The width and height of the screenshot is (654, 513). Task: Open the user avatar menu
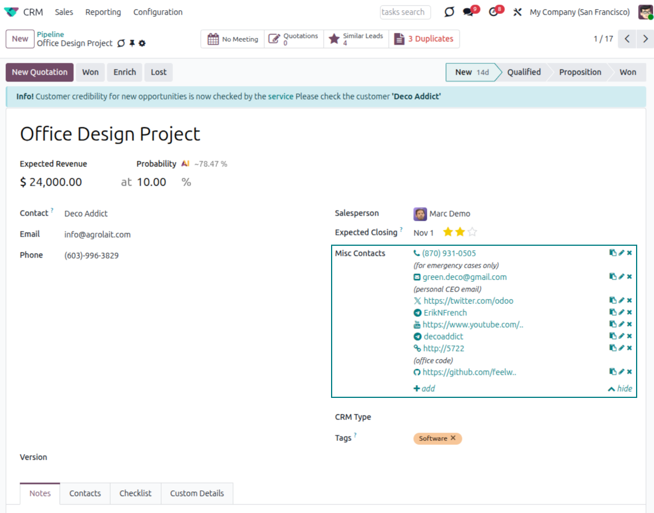tap(645, 12)
